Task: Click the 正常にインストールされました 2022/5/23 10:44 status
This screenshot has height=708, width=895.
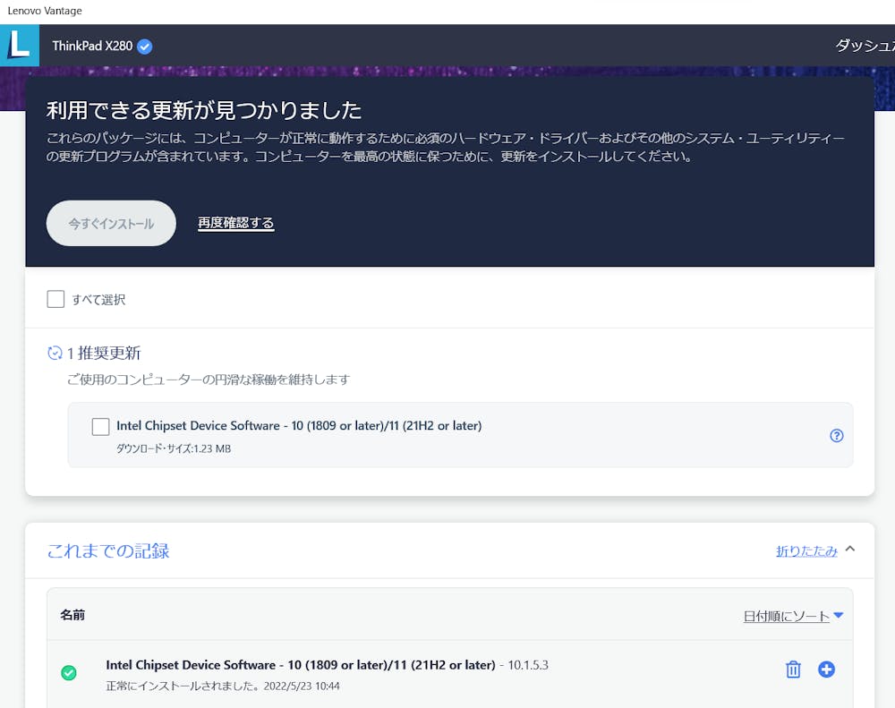Action: (x=223, y=686)
